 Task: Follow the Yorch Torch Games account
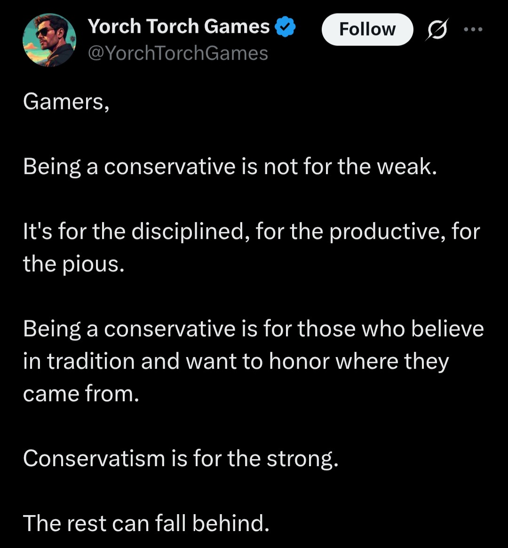tap(367, 30)
